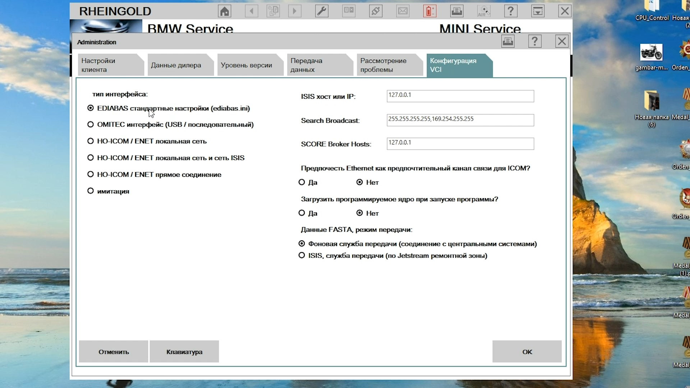Open the wrench administration tool icon
Image resolution: width=690 pixels, height=388 pixels.
pos(322,11)
